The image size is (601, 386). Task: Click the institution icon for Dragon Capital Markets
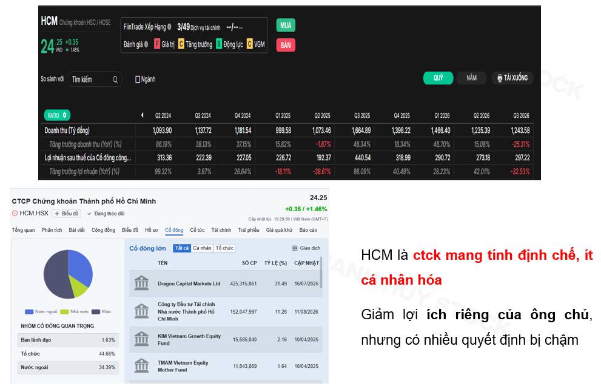(141, 283)
